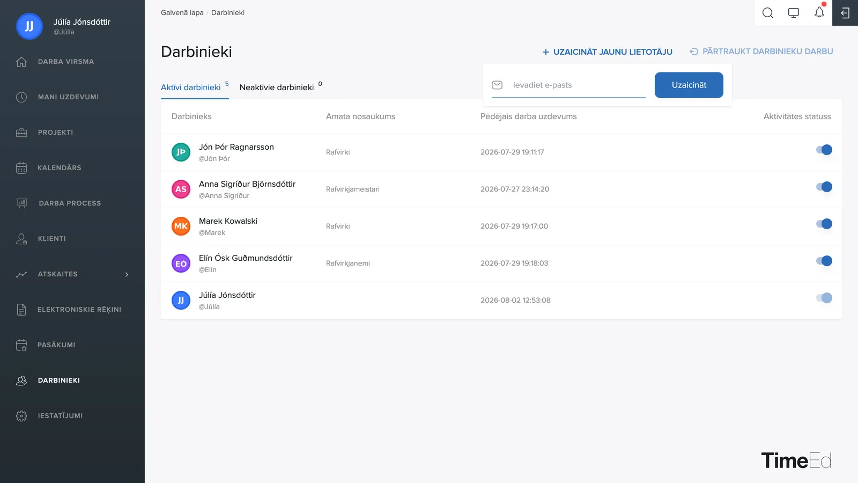
Task: Click the home icon beside Darba virsma
Action: (21, 62)
